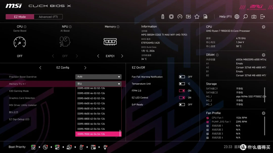Select previous NPU AI Boost arrow

click(x=53, y=56)
